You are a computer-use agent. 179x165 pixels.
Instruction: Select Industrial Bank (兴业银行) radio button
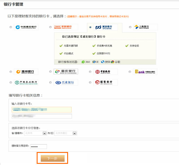[x=50, y=82]
